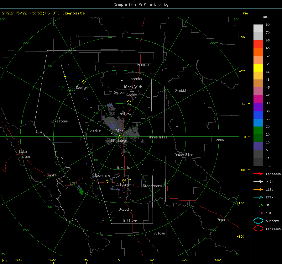Click the 18TS legend text
The height and width of the screenshot is (264, 282).
pos(269,213)
